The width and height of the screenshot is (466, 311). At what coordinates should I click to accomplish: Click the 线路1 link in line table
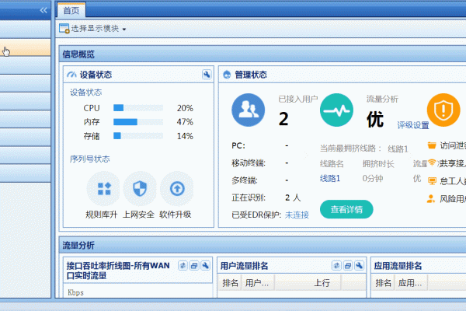330,178
